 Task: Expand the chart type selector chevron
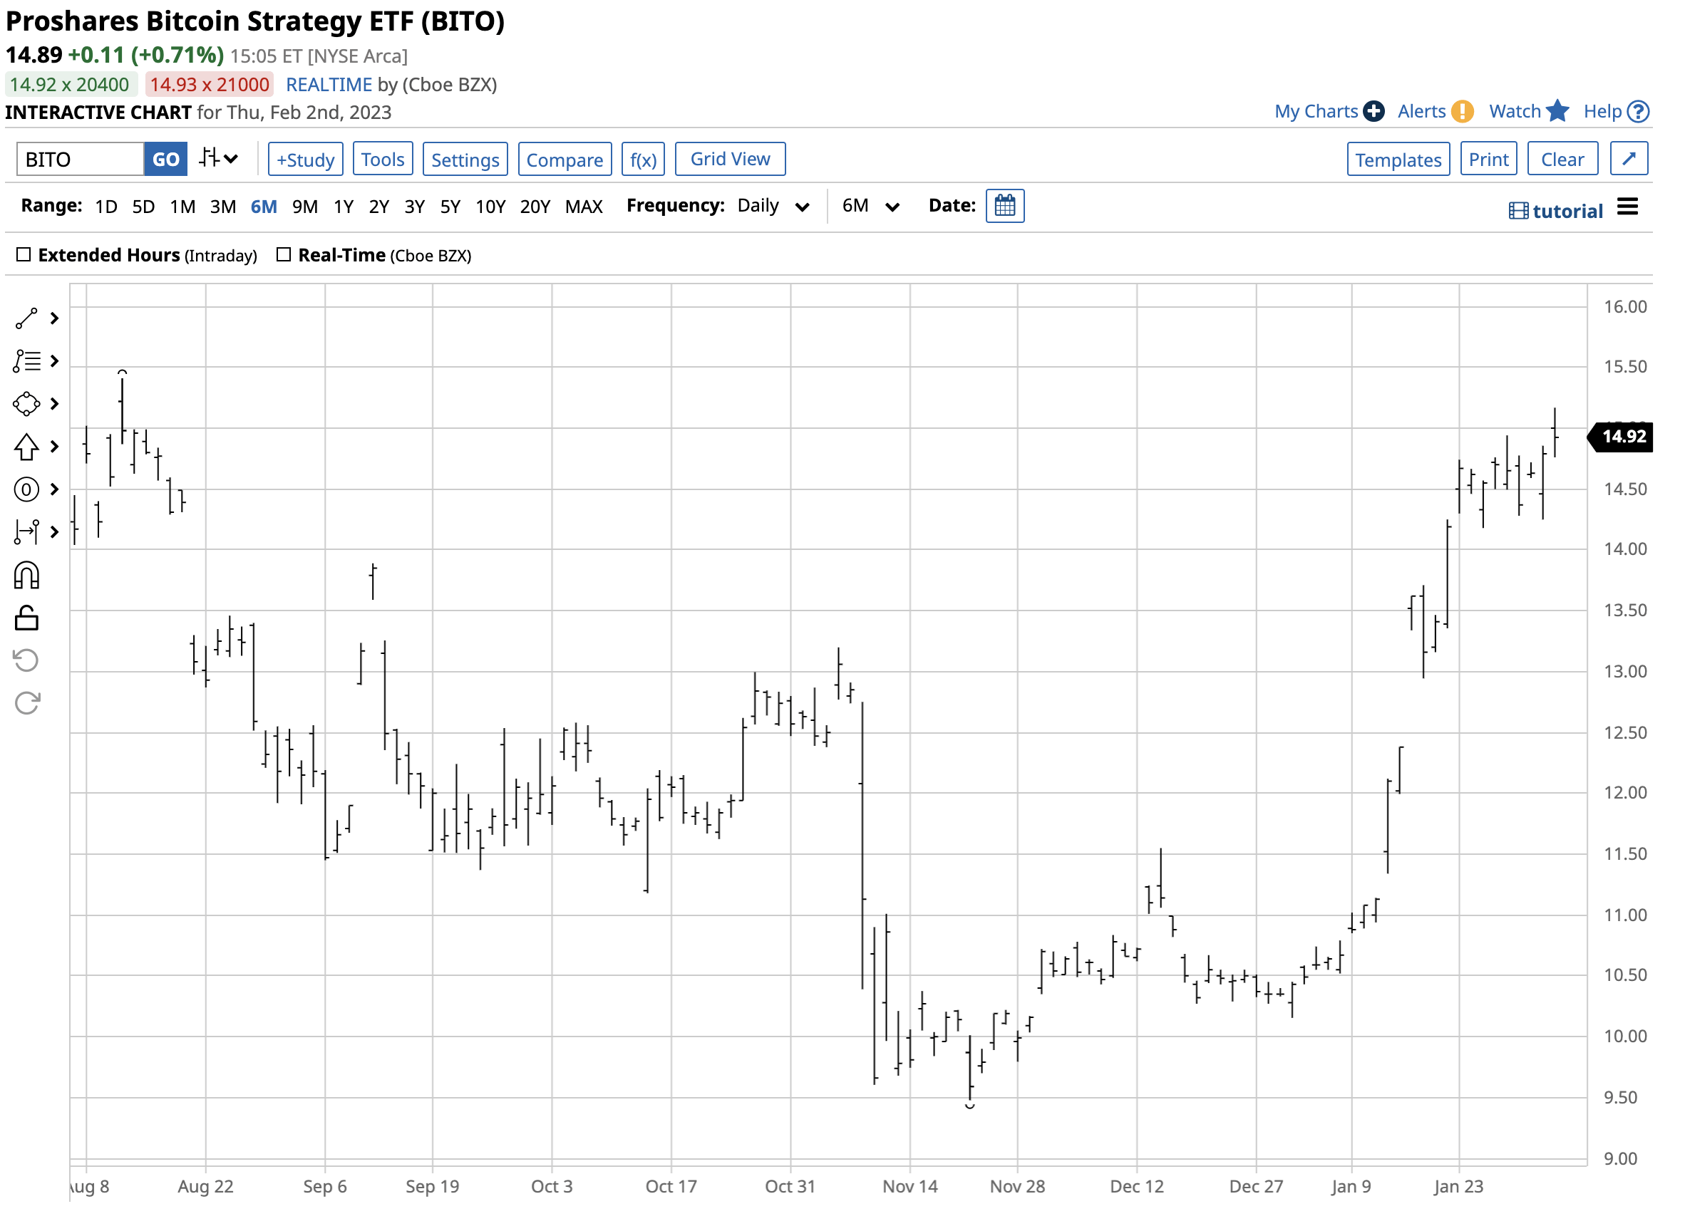pos(232,159)
